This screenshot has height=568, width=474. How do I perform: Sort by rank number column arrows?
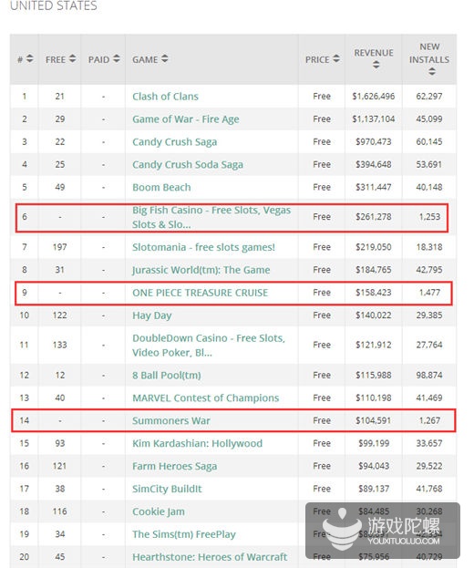(30, 58)
